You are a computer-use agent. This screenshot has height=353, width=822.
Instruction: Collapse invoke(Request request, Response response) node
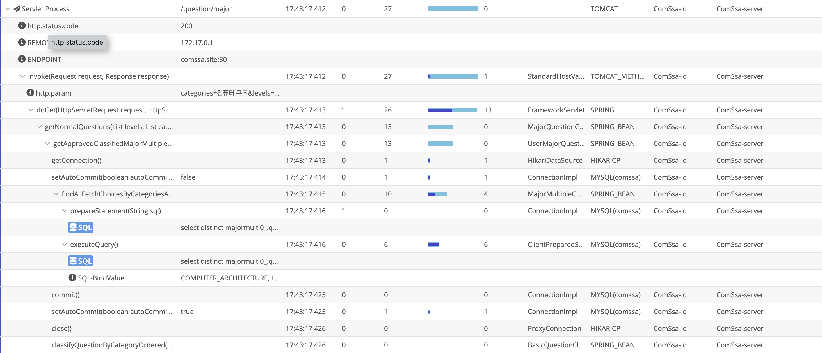tap(22, 76)
